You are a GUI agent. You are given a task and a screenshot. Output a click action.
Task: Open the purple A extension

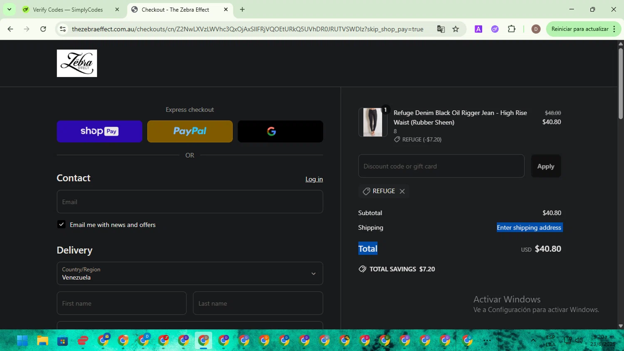[478, 29]
